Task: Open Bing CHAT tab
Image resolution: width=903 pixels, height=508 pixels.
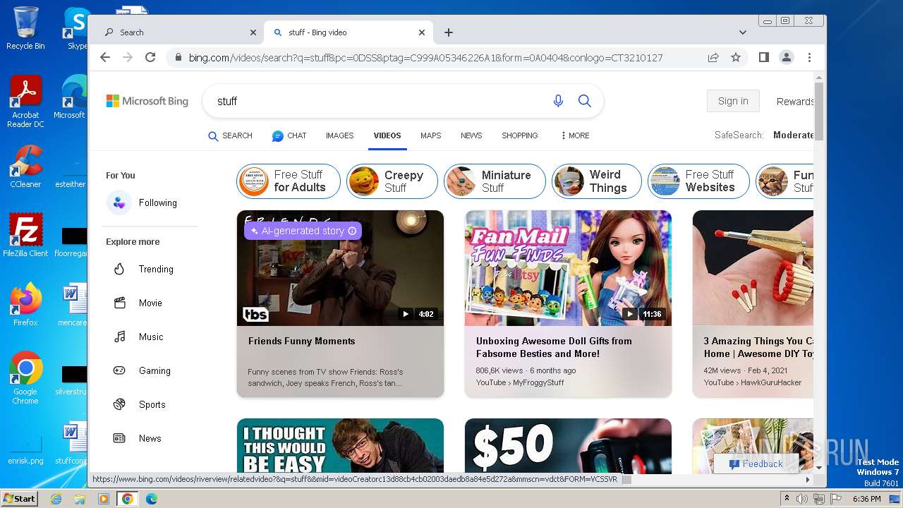Action: (x=289, y=135)
